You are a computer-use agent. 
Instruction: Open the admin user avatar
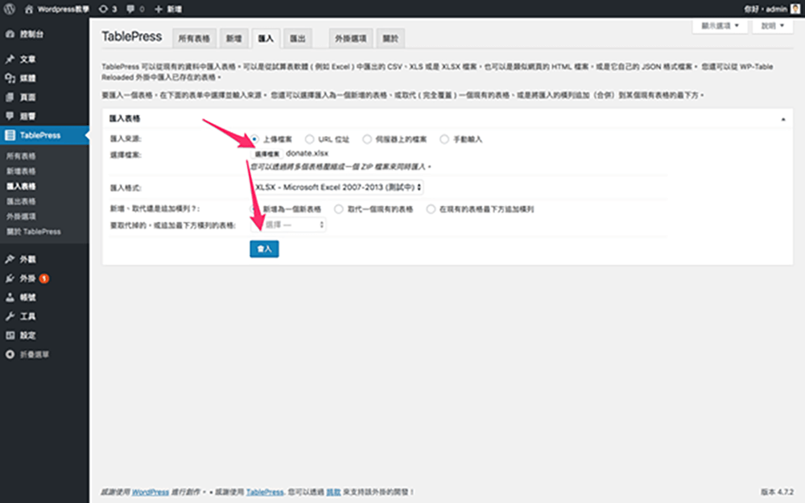(x=795, y=9)
